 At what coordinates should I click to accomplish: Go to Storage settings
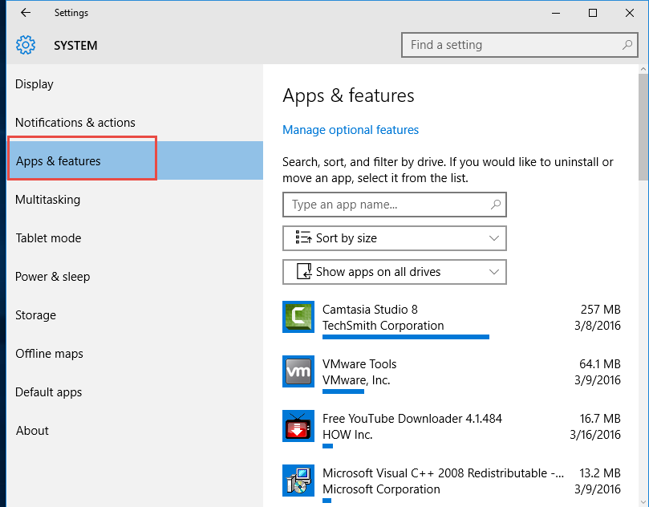pos(135,315)
